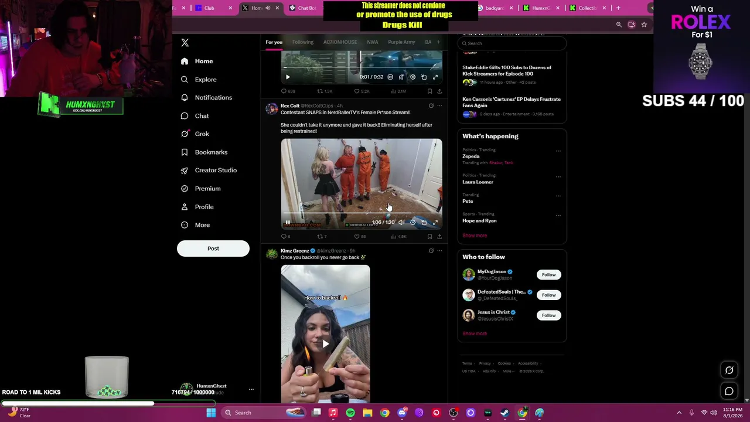The height and width of the screenshot is (422, 750).
Task: Bookmark the Rex Colt post
Action: tap(429, 236)
